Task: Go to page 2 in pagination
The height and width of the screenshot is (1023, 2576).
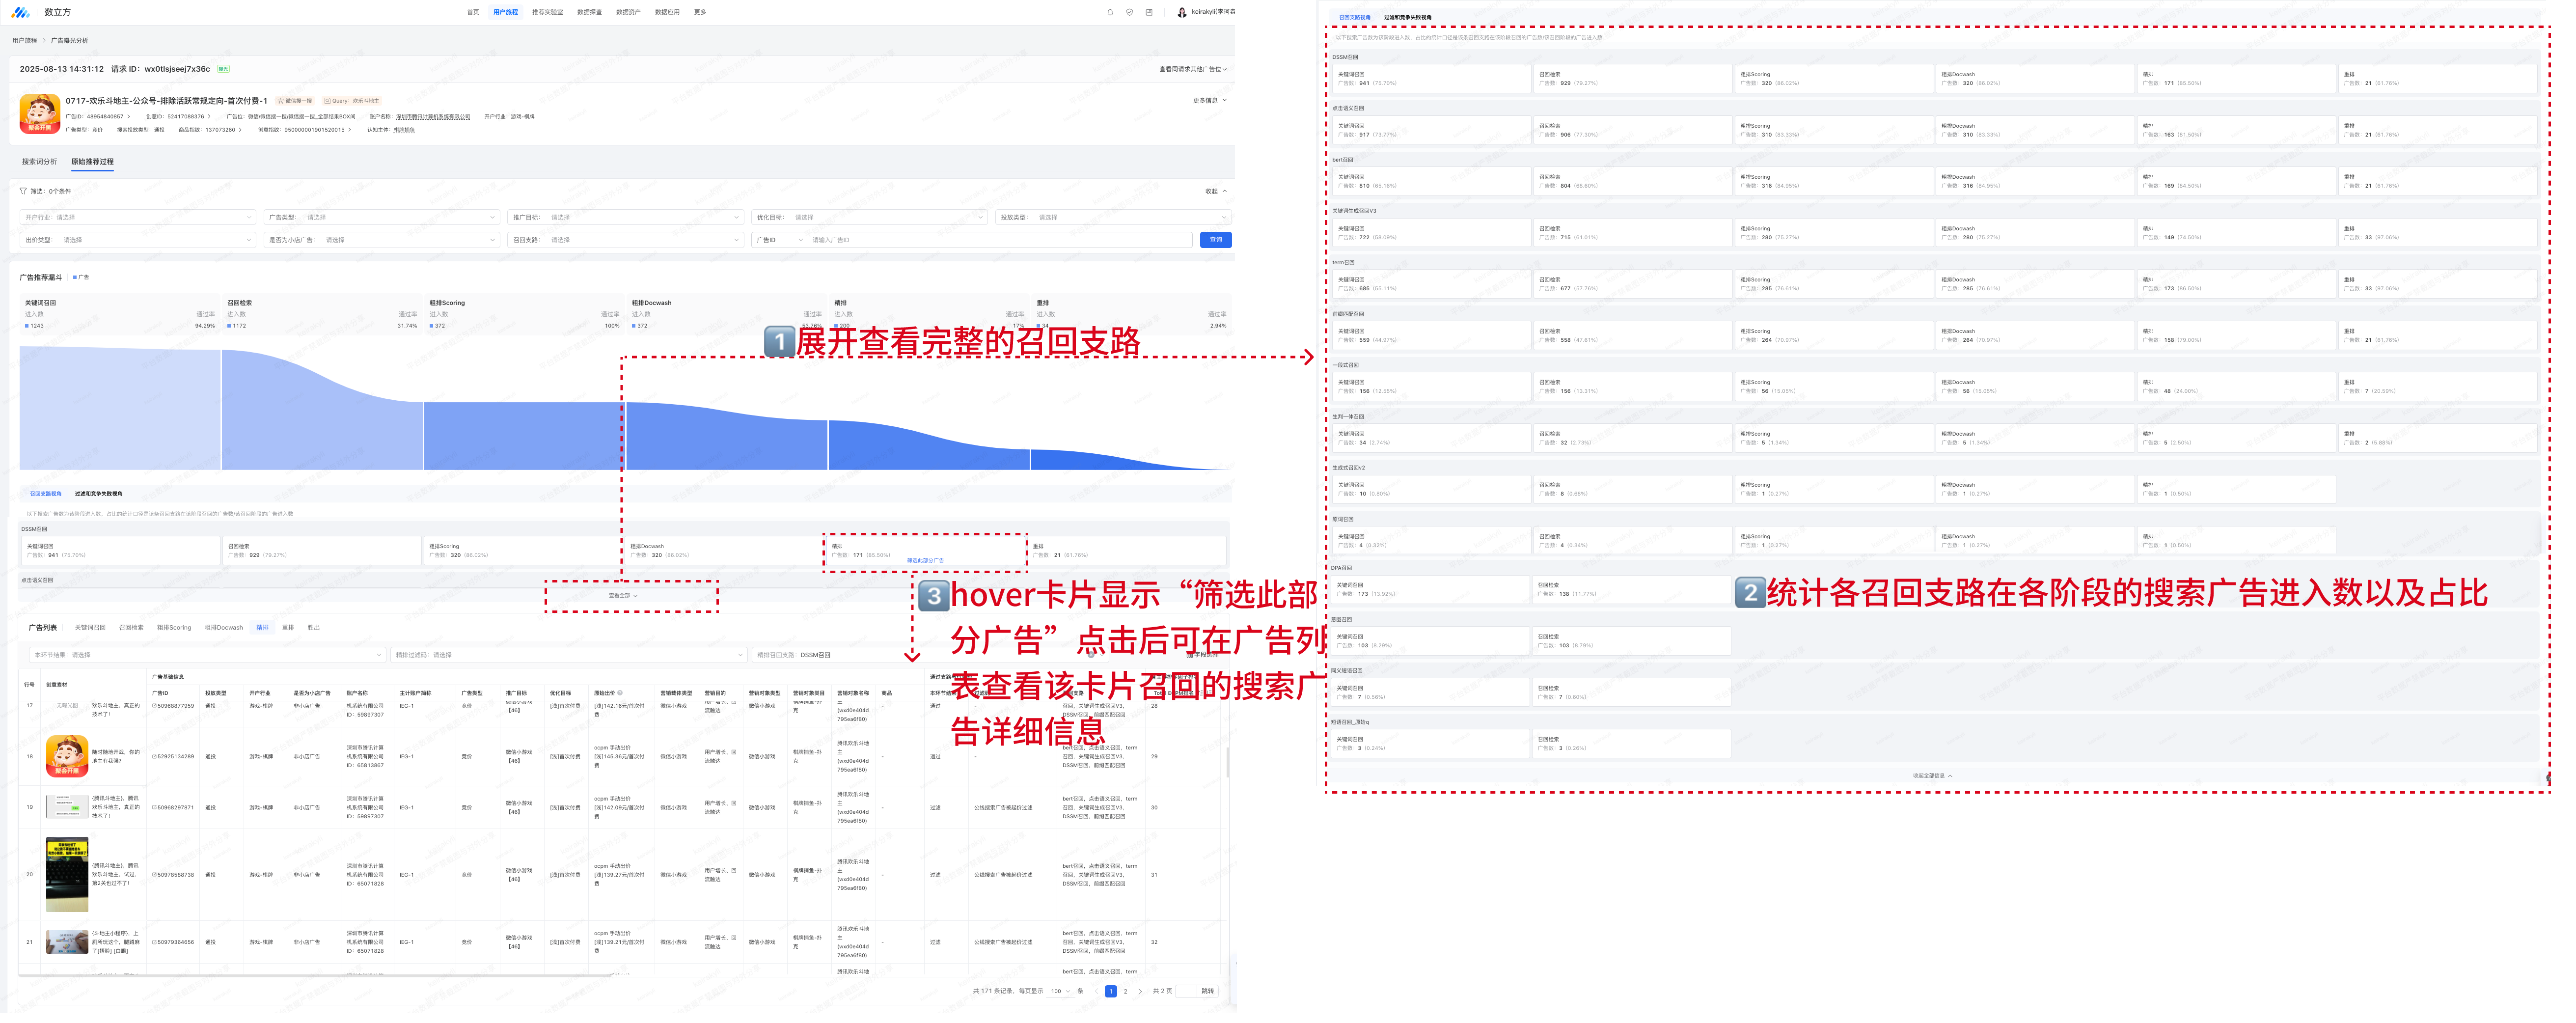Action: coord(1125,992)
